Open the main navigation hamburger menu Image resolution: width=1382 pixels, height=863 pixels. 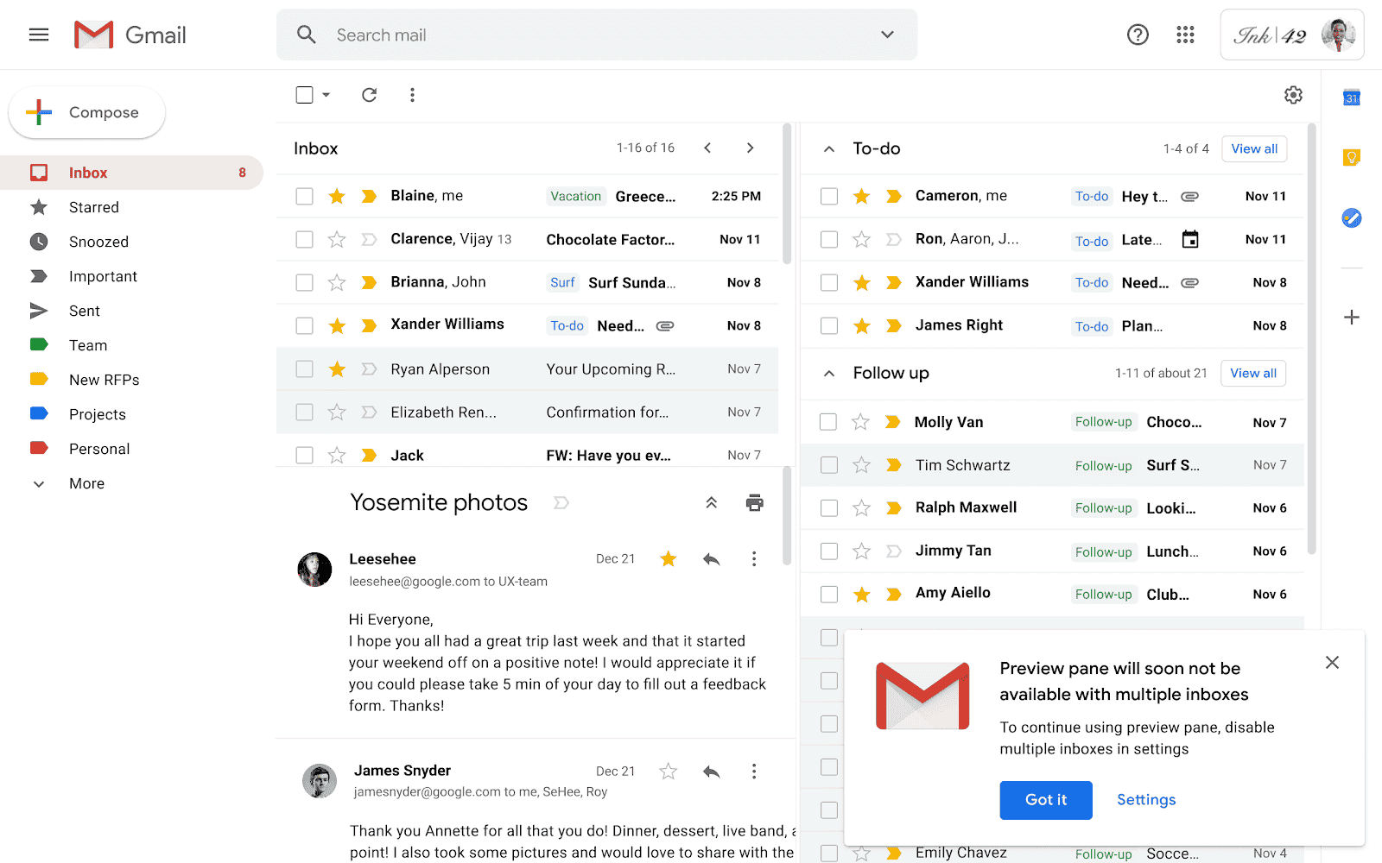pos(39,35)
